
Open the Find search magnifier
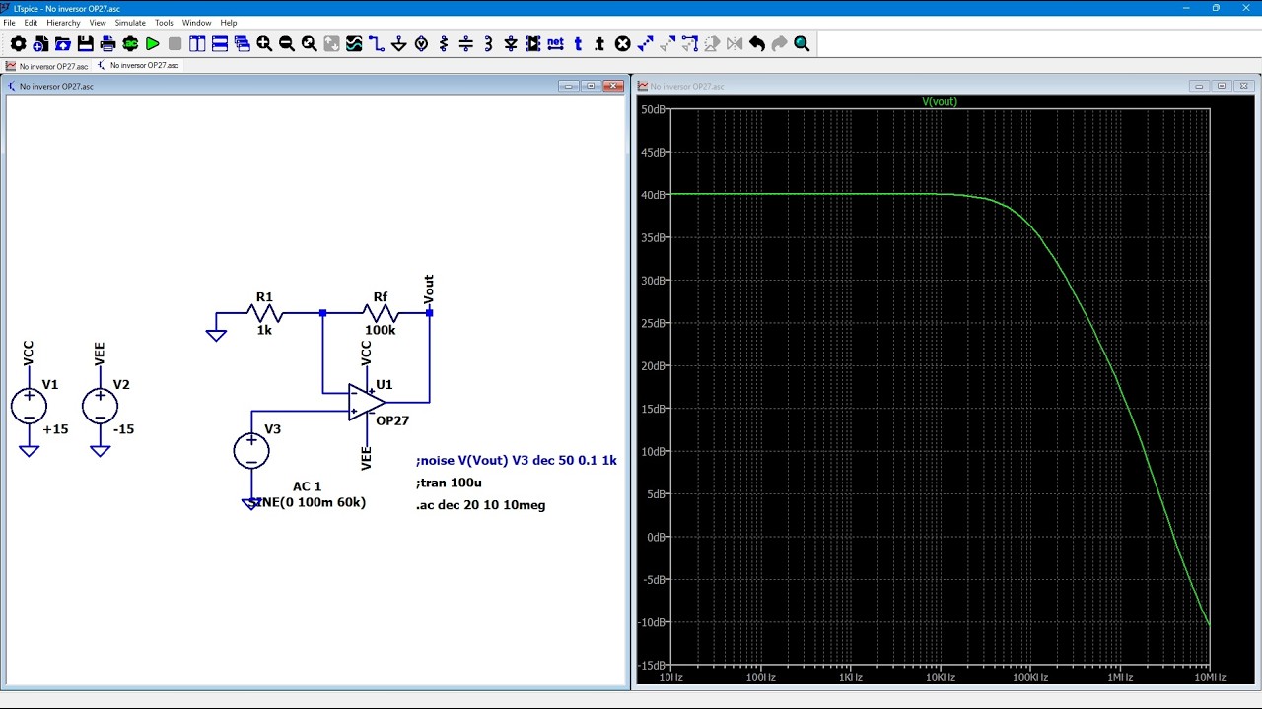pos(802,43)
